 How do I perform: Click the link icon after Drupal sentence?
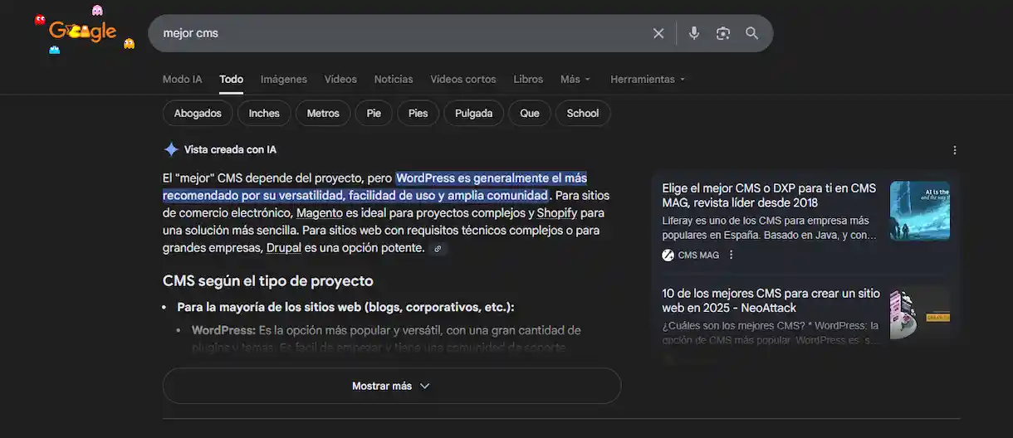(438, 249)
